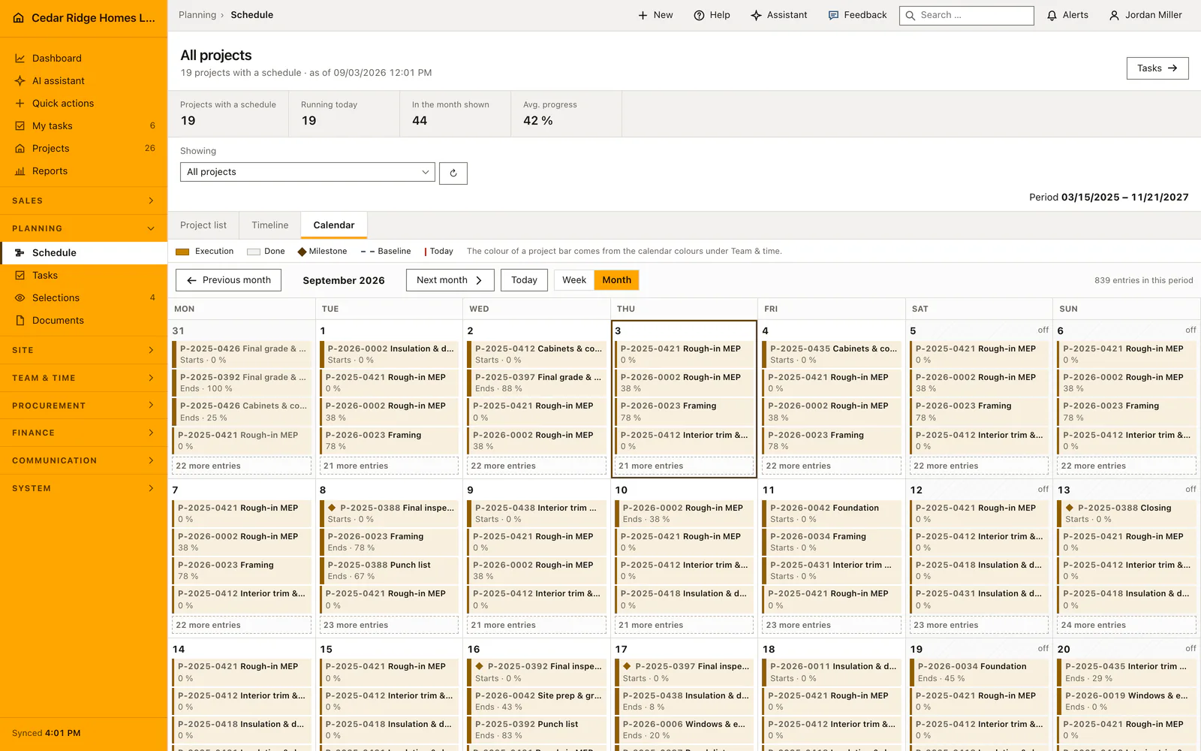This screenshot has width=1201, height=751.
Task: Expand the SALES sidebar section
Action: point(83,201)
